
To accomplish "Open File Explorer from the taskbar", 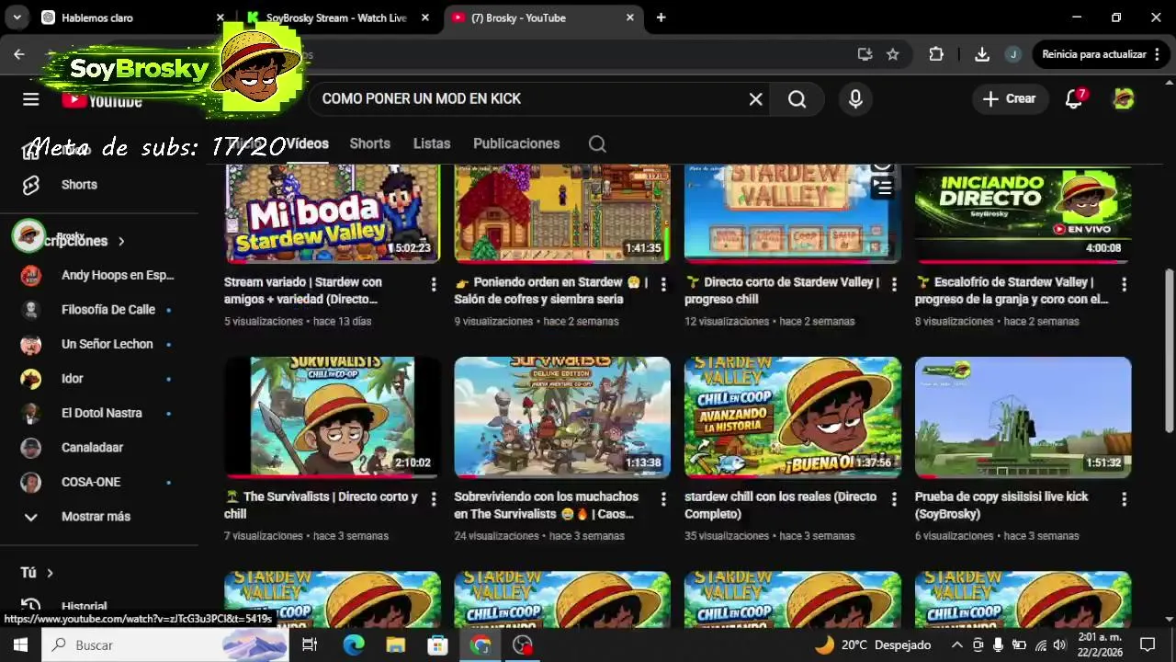I will coord(396,645).
